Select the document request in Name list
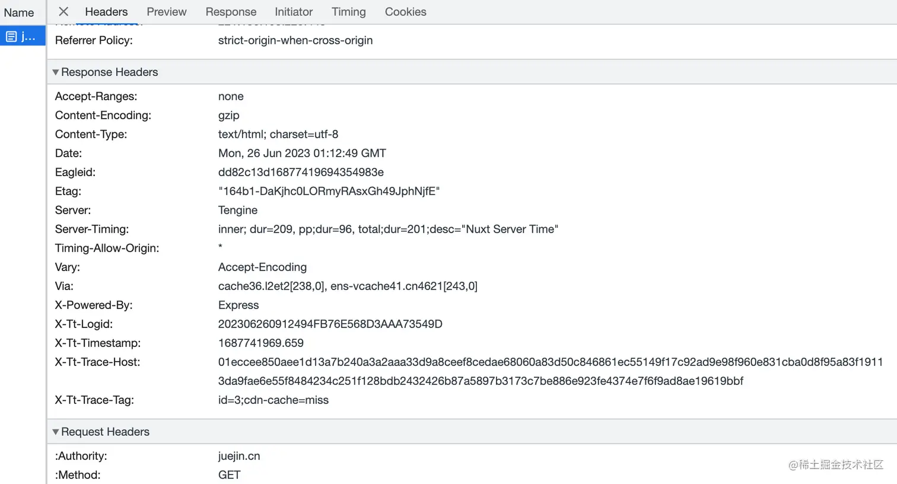 pos(22,37)
